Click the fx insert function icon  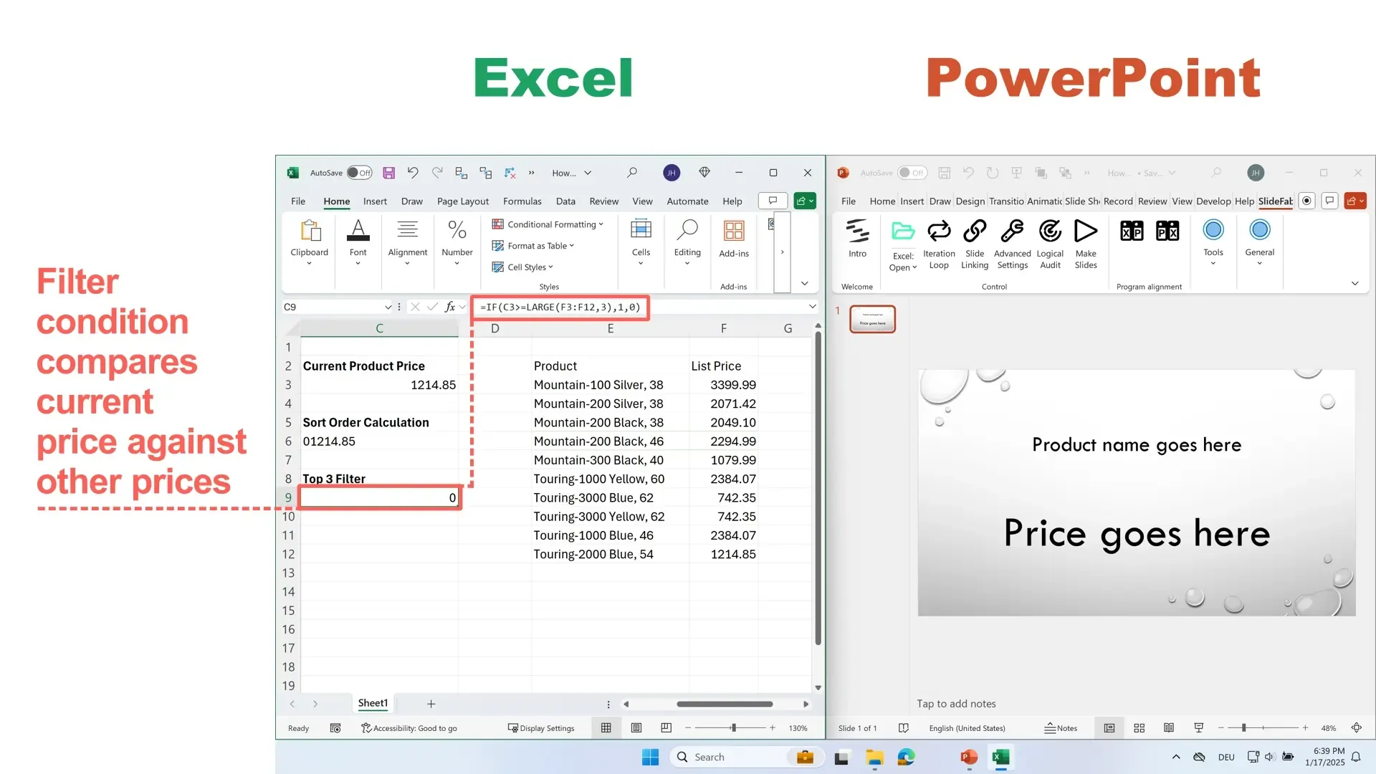[x=449, y=307]
